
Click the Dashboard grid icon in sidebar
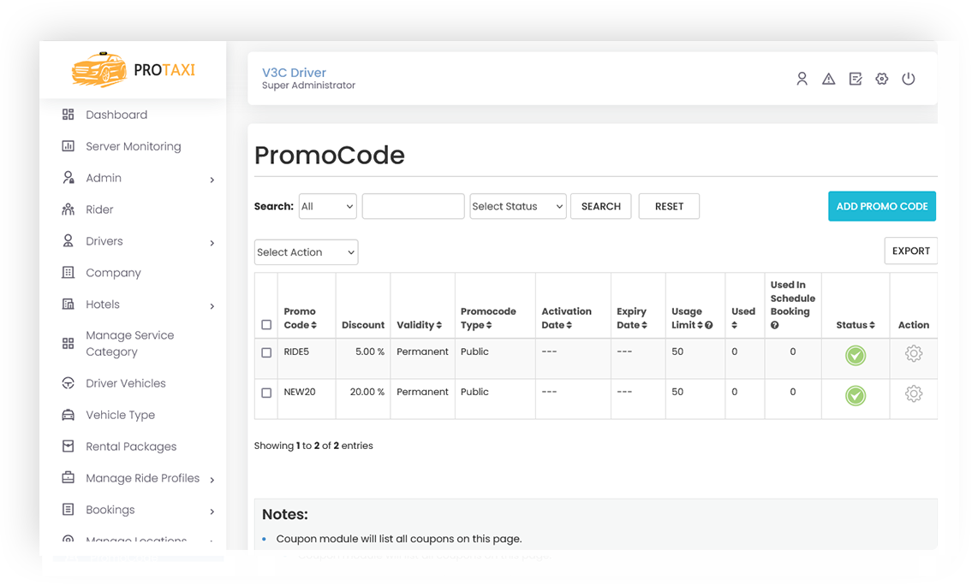point(69,115)
